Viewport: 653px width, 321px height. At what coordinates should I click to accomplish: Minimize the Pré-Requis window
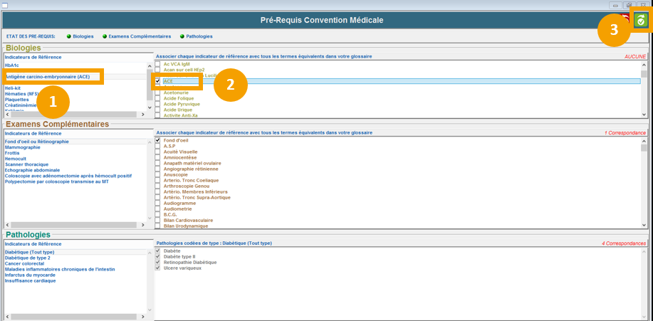615,5
